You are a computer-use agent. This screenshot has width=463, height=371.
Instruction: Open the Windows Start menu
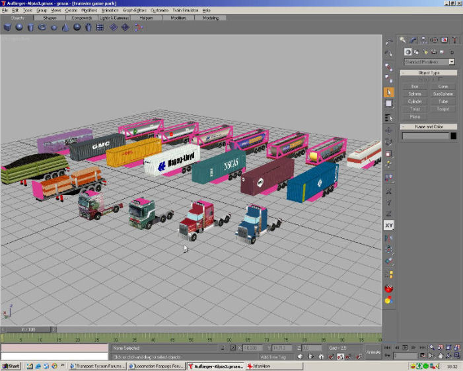click(x=11, y=366)
